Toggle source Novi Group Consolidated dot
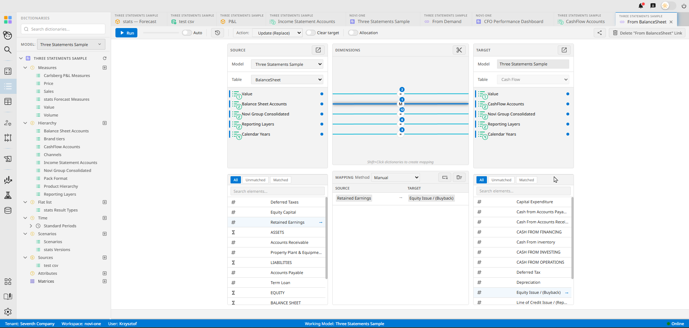The width and height of the screenshot is (689, 328). pos(322,114)
